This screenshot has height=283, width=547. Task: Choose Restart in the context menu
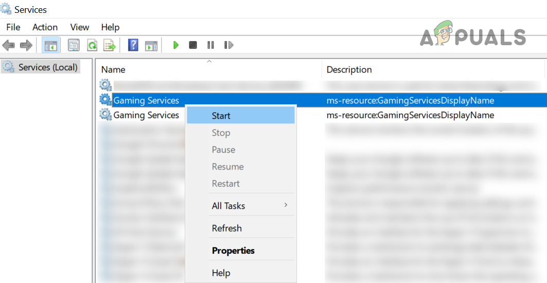241,183
